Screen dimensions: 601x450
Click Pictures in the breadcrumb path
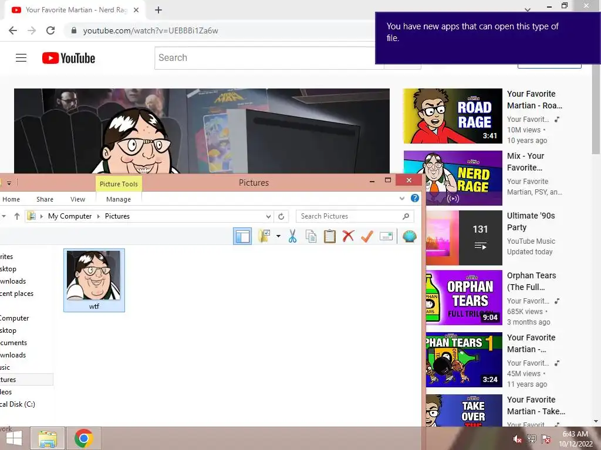click(x=117, y=216)
